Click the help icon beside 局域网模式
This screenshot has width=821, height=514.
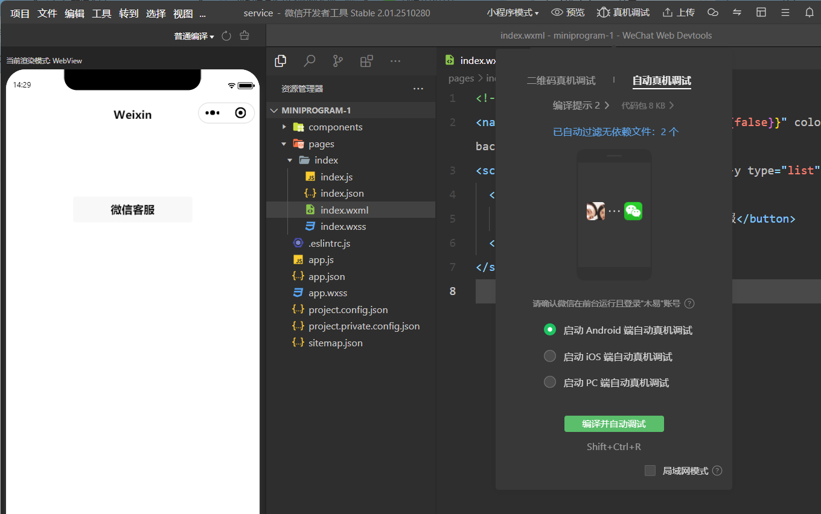coord(717,471)
